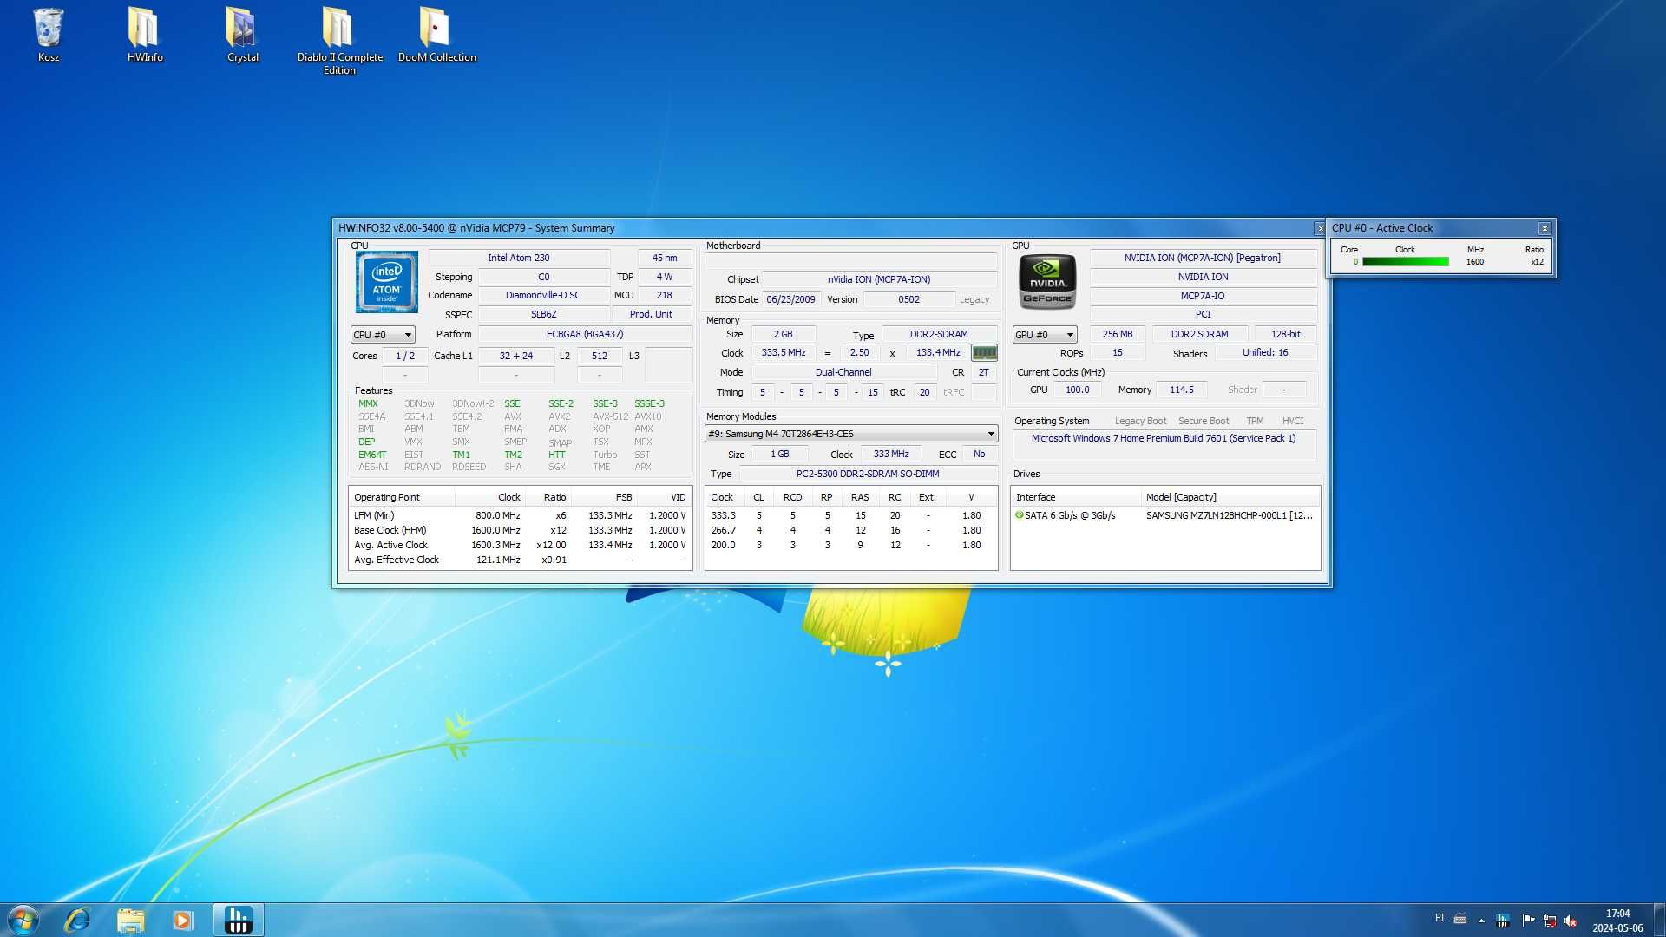Click the SLB6Z SSPEC value
The image size is (1666, 937).
543,314
